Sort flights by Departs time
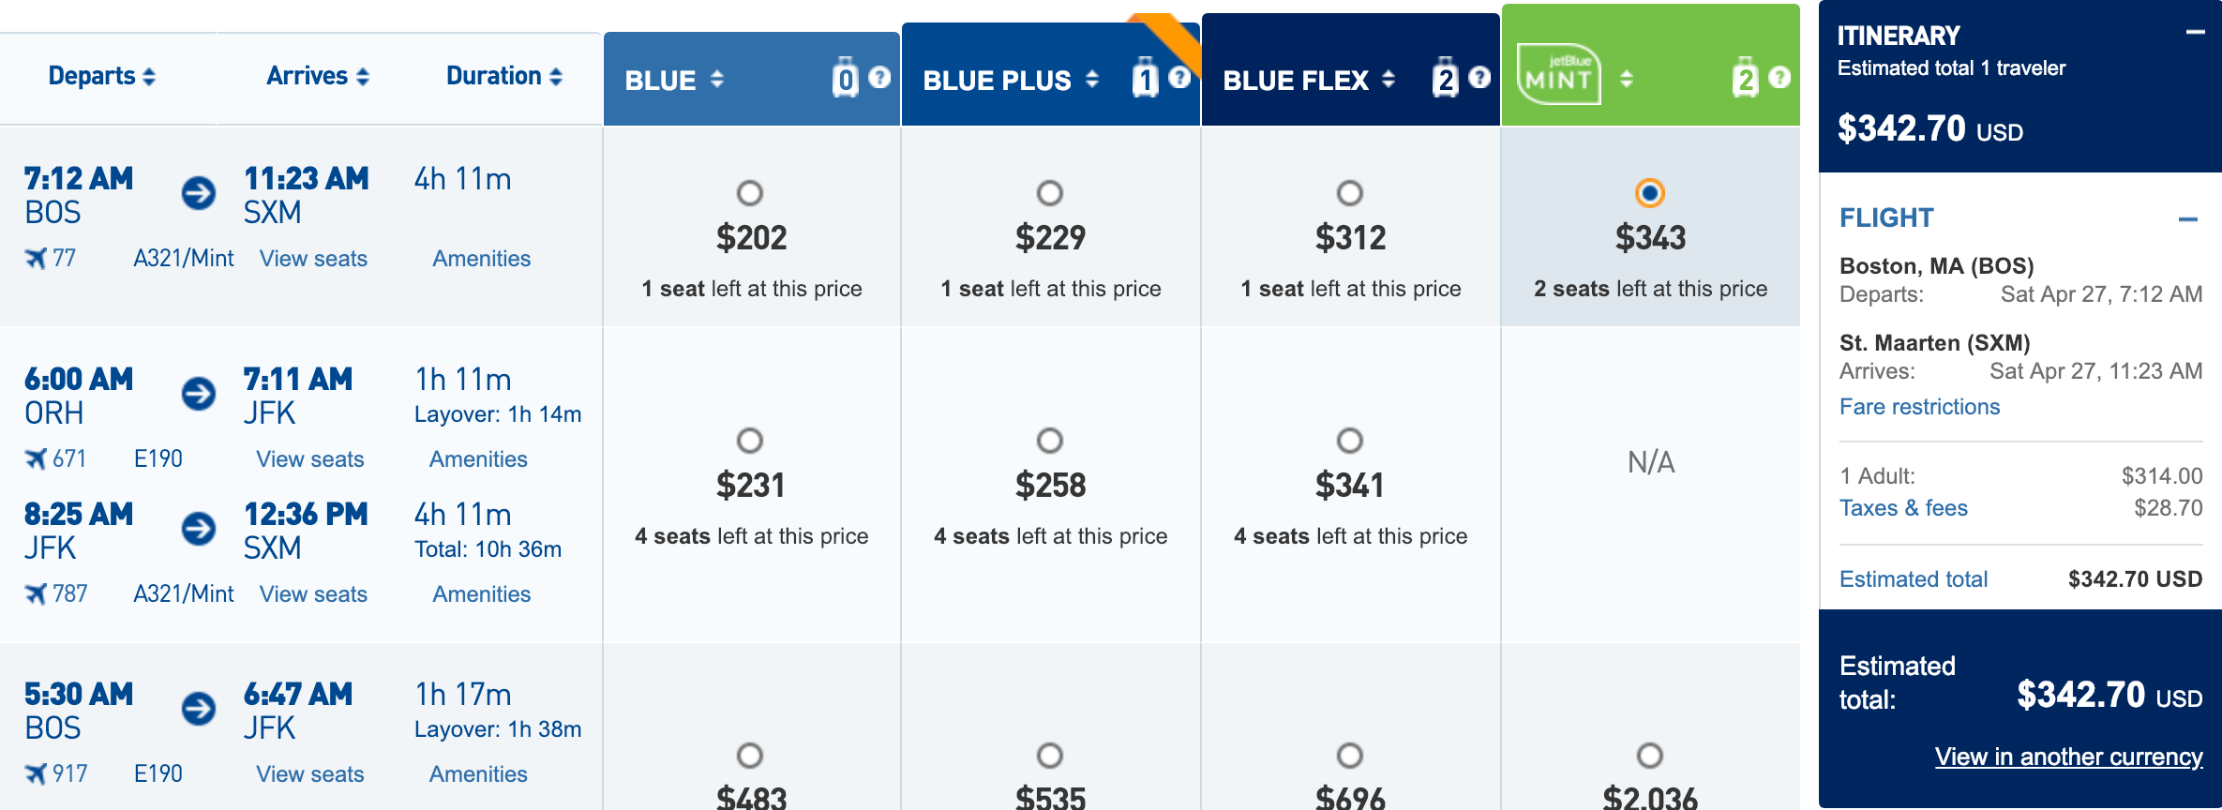 (101, 76)
